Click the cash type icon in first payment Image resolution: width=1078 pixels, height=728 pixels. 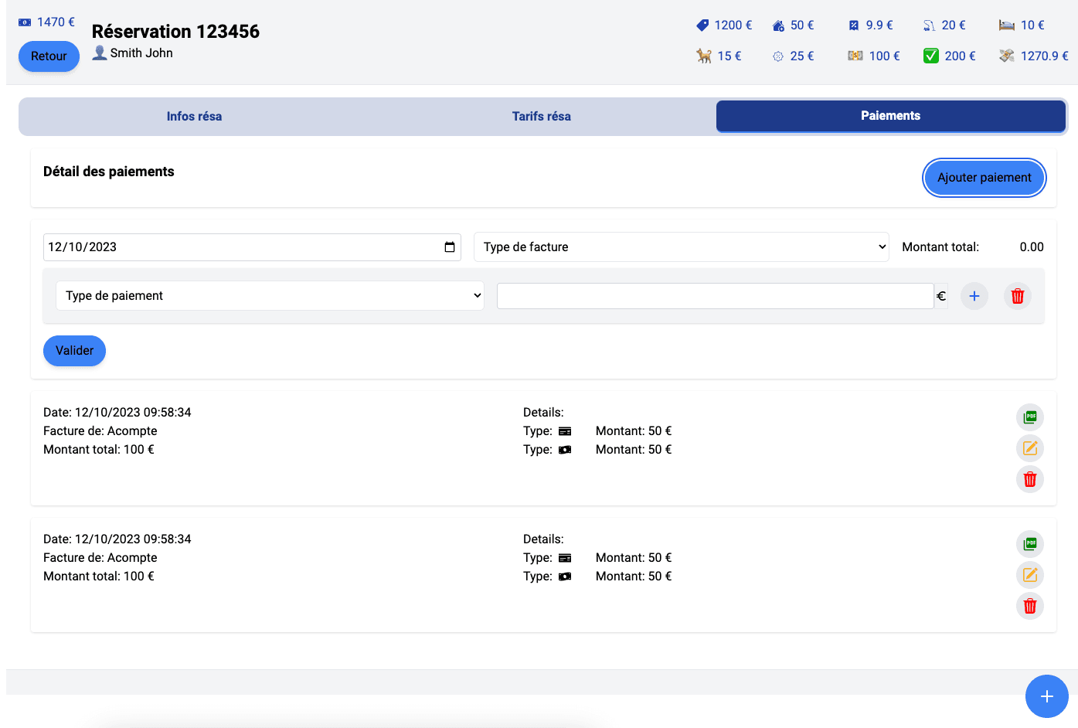coord(565,450)
